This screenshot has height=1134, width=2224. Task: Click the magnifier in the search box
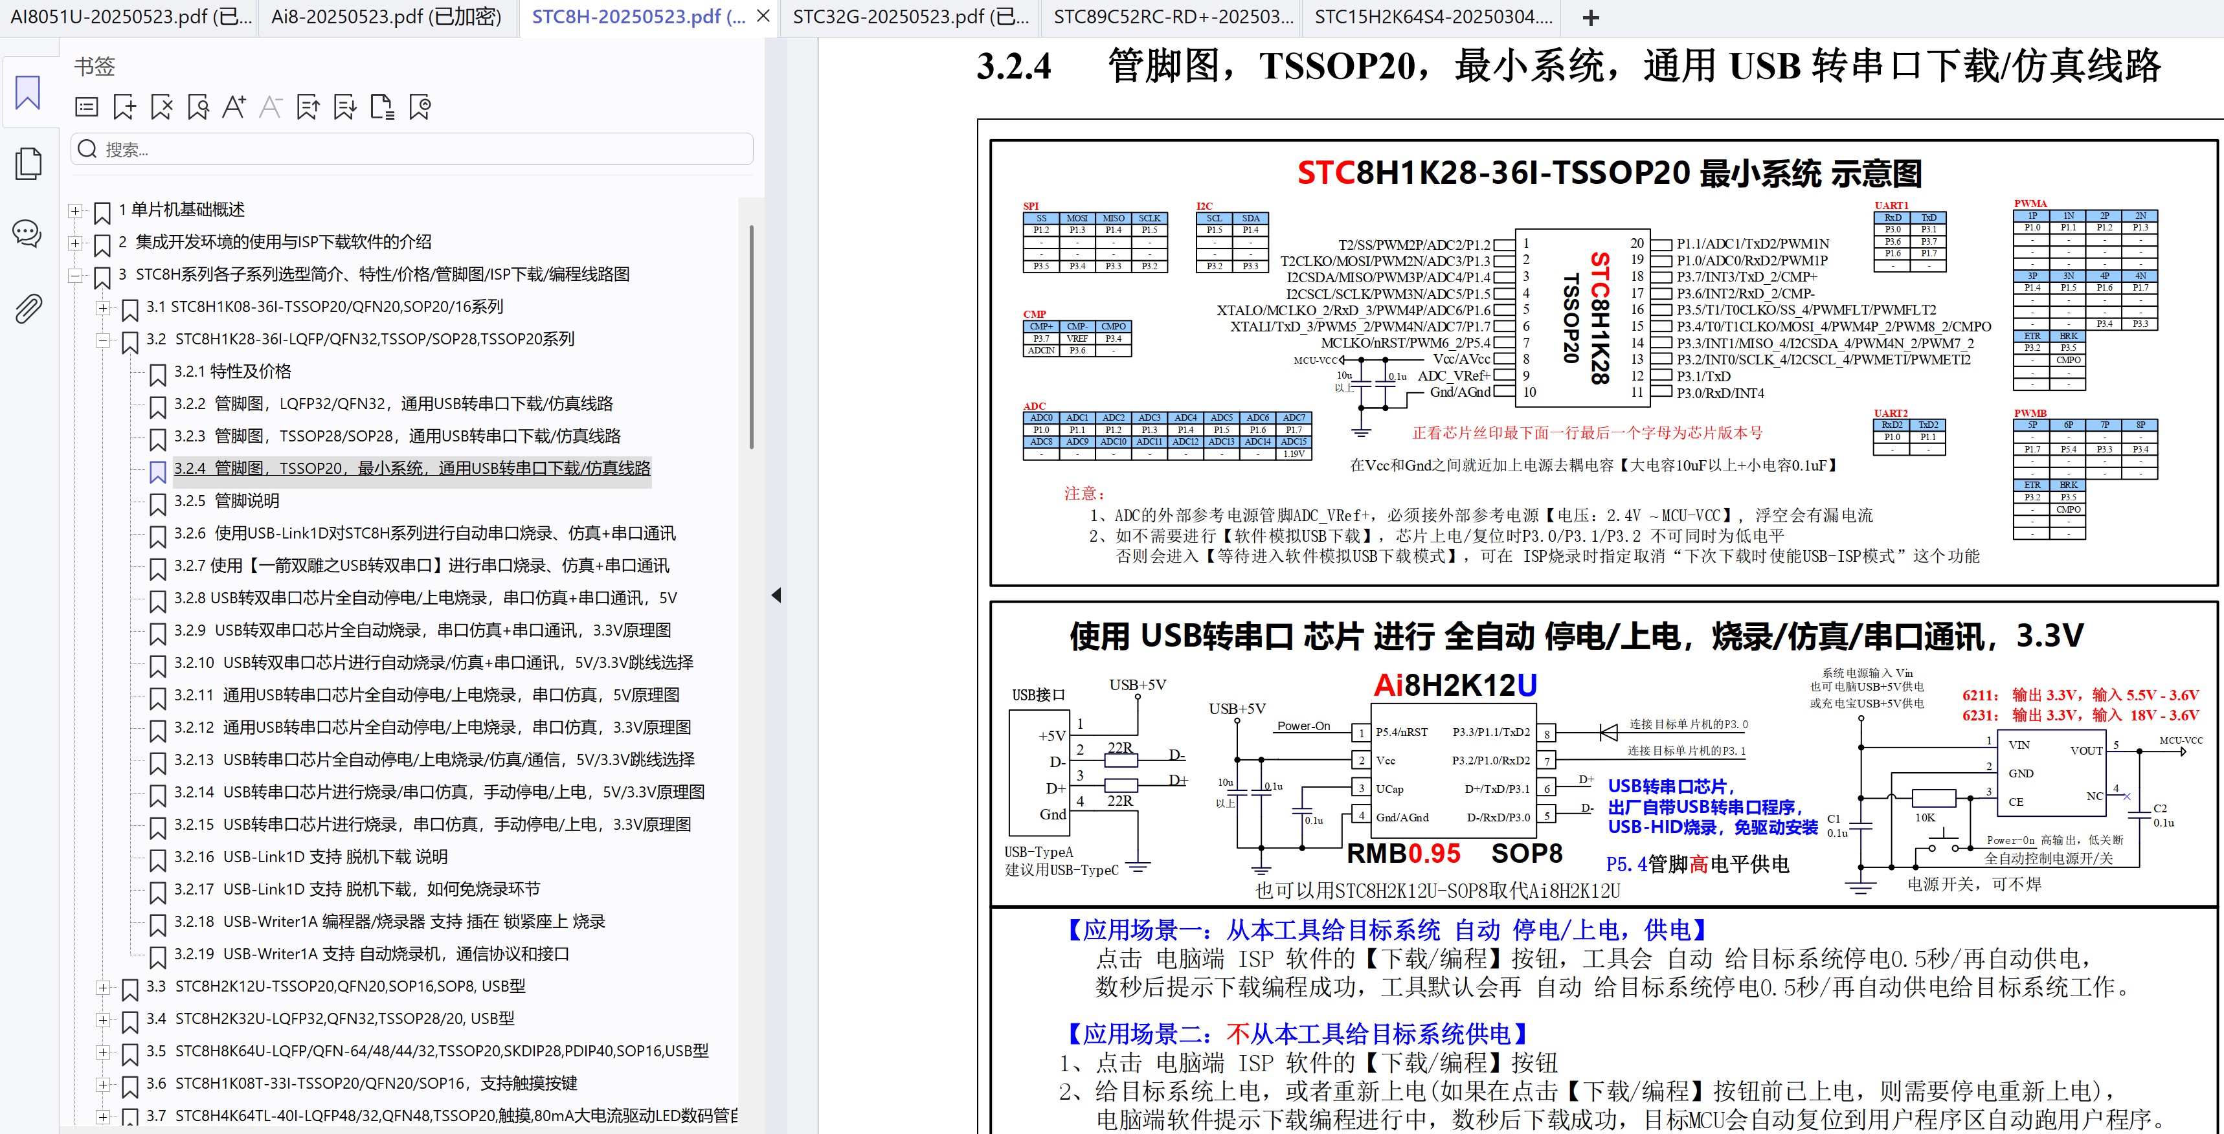(x=87, y=150)
